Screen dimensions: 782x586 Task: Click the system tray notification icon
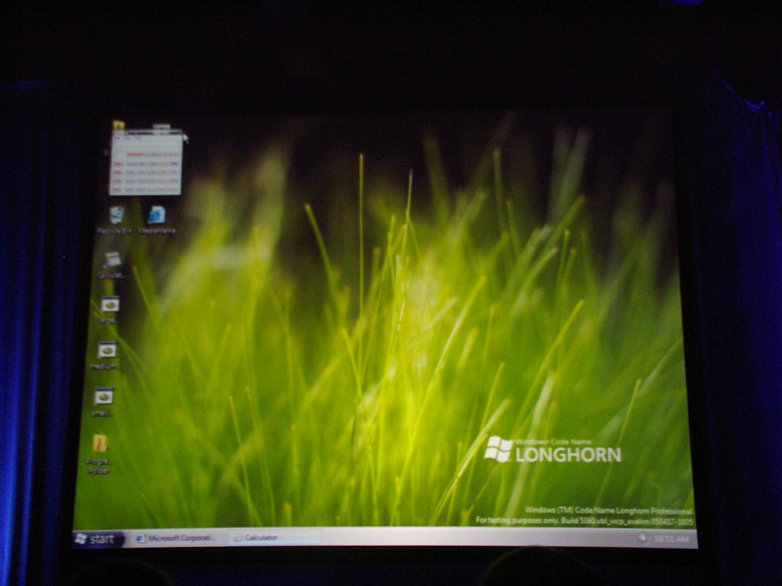tap(642, 537)
